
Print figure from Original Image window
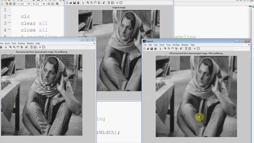point(78,3)
